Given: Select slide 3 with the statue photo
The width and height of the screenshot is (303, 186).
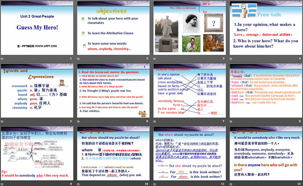Looking at the screenshot, I should [190, 28].
